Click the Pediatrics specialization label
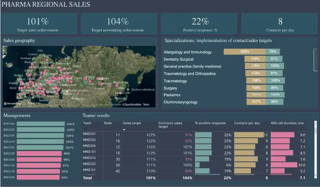 tap(172, 95)
